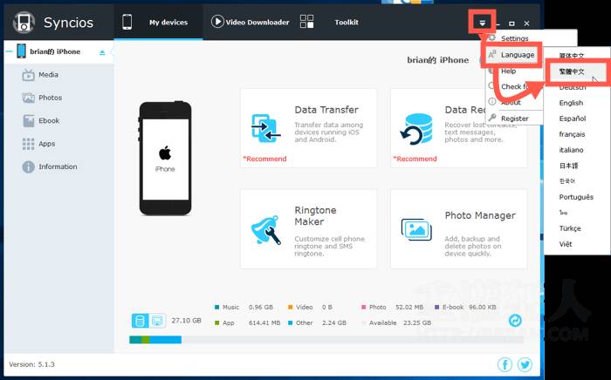
Task: Open Settings from the menu
Action: (x=515, y=38)
